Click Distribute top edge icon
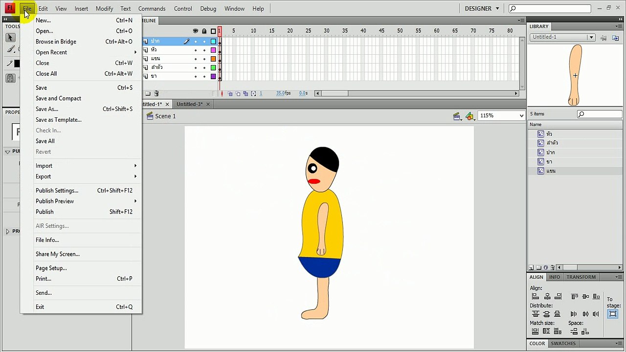 (x=536, y=314)
